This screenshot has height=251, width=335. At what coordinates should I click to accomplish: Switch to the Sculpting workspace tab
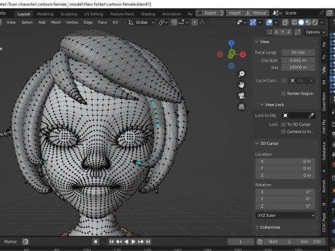[x=68, y=14]
